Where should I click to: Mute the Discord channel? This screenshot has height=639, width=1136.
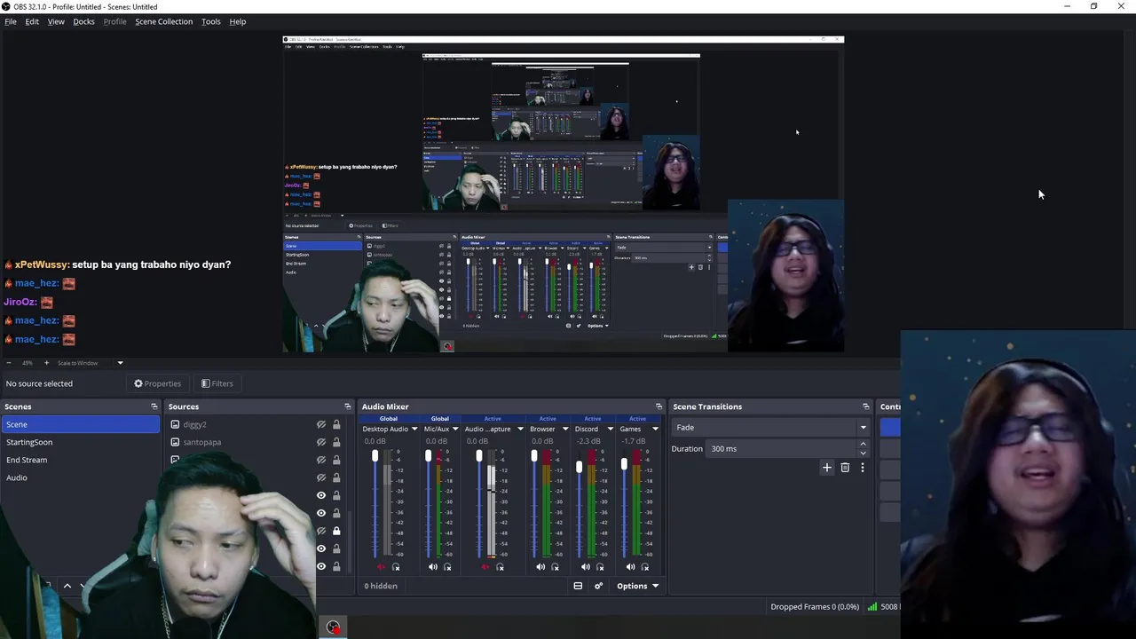[585, 567]
